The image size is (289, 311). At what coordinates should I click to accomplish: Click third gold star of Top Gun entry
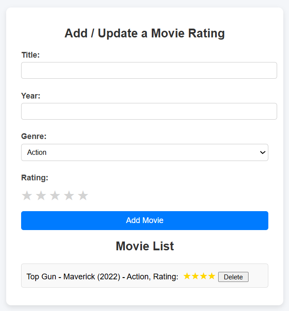(x=203, y=276)
